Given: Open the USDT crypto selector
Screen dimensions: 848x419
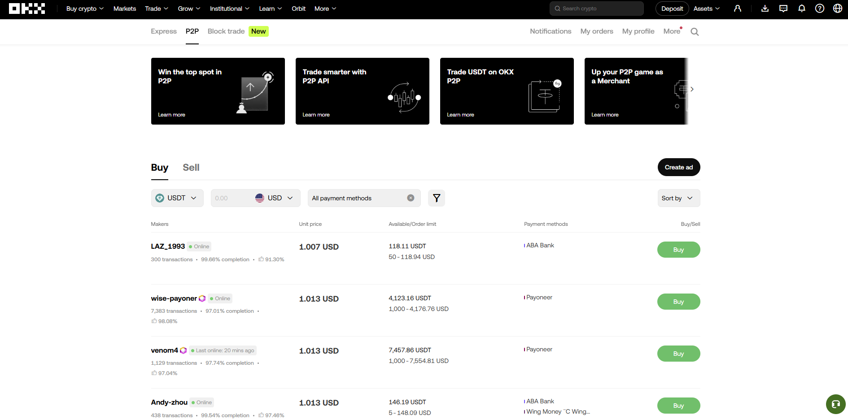Looking at the screenshot, I should (x=177, y=198).
